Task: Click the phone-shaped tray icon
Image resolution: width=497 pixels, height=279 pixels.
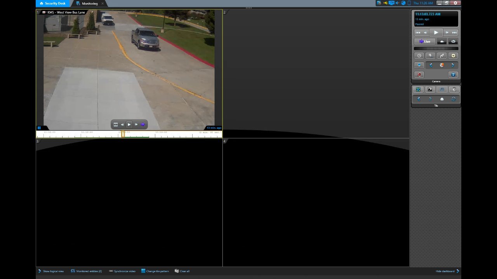Action: click(x=408, y=3)
